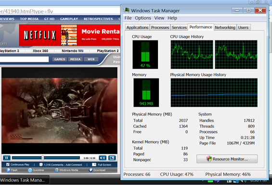This screenshot has width=272, height=185.
Task: Click the status bar CPU Usage: 47%
Action: (177, 174)
